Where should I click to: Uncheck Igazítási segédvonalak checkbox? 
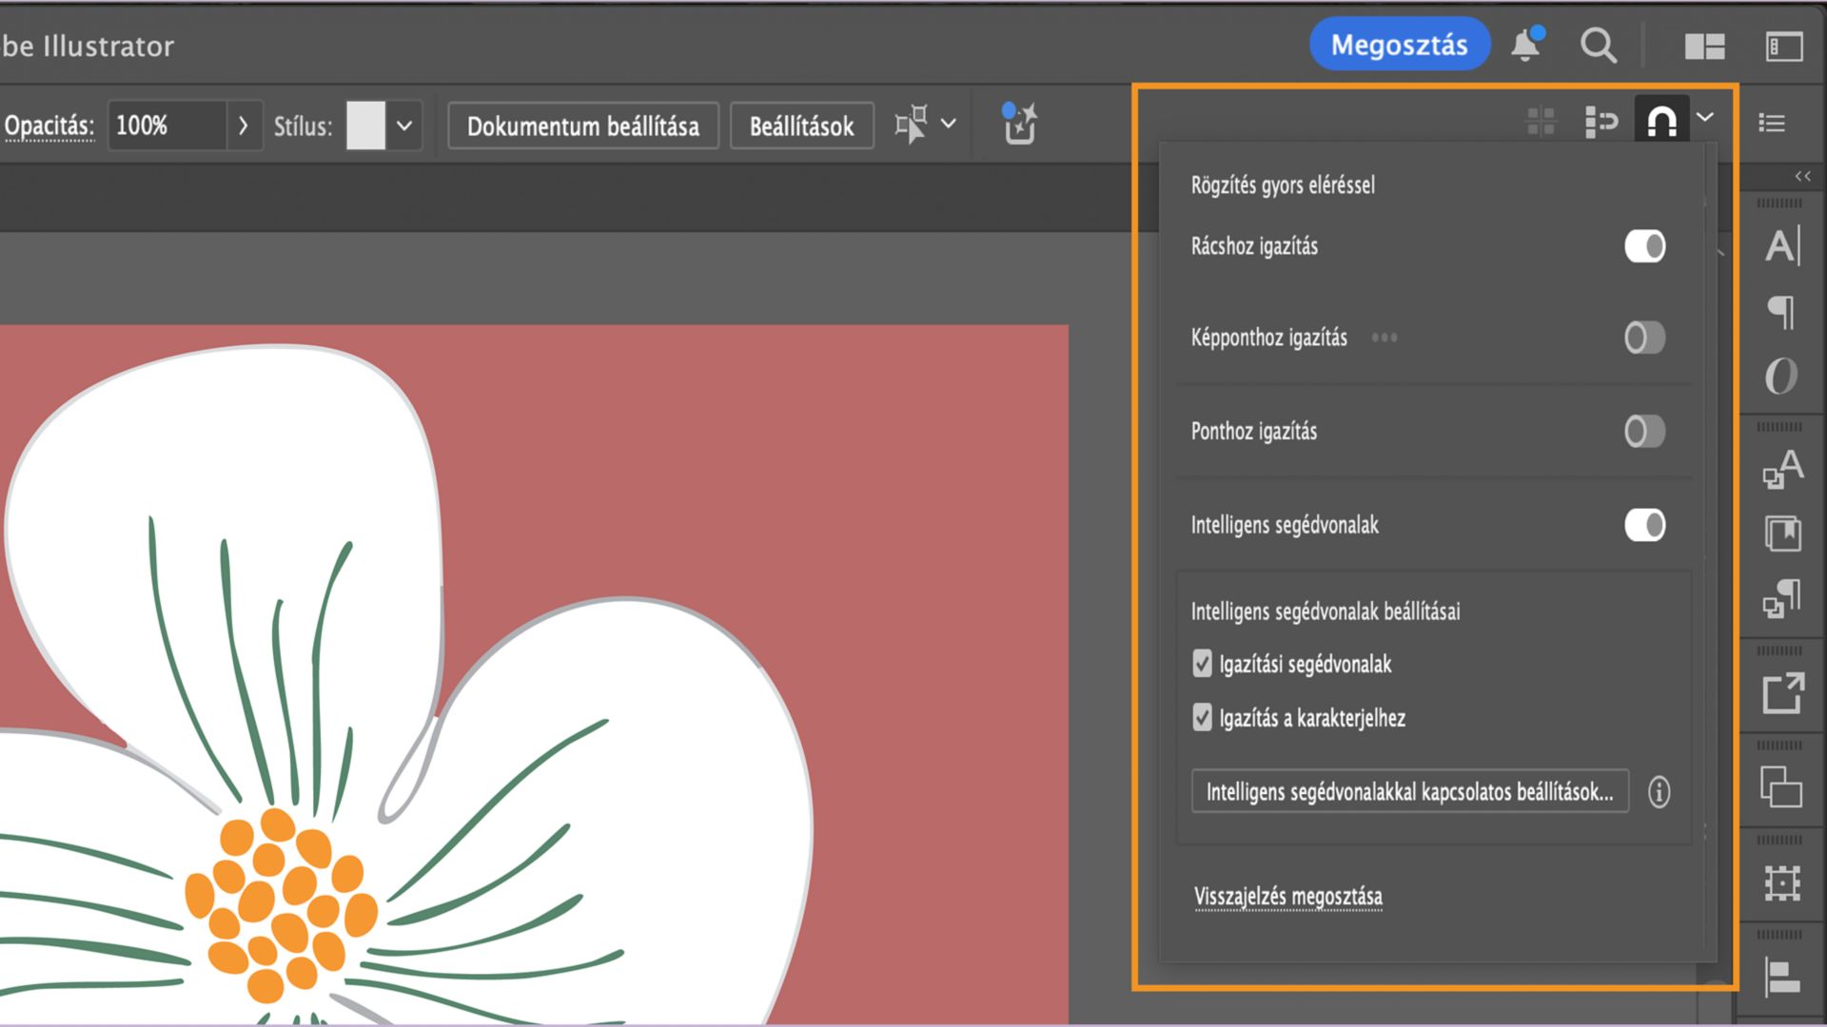click(x=1202, y=663)
